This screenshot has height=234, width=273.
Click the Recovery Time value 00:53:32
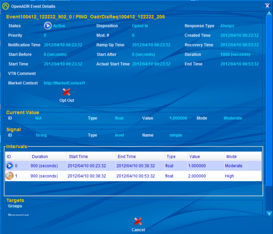pos(239,45)
